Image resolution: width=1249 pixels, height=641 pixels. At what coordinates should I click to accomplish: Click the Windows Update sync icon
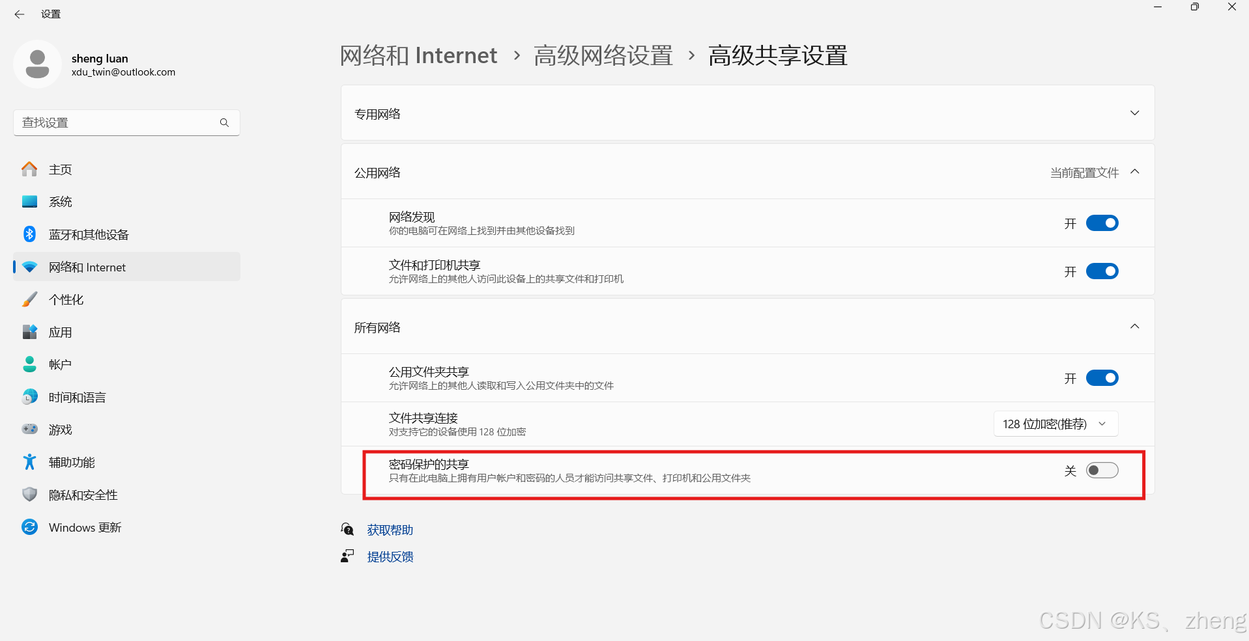click(x=29, y=527)
